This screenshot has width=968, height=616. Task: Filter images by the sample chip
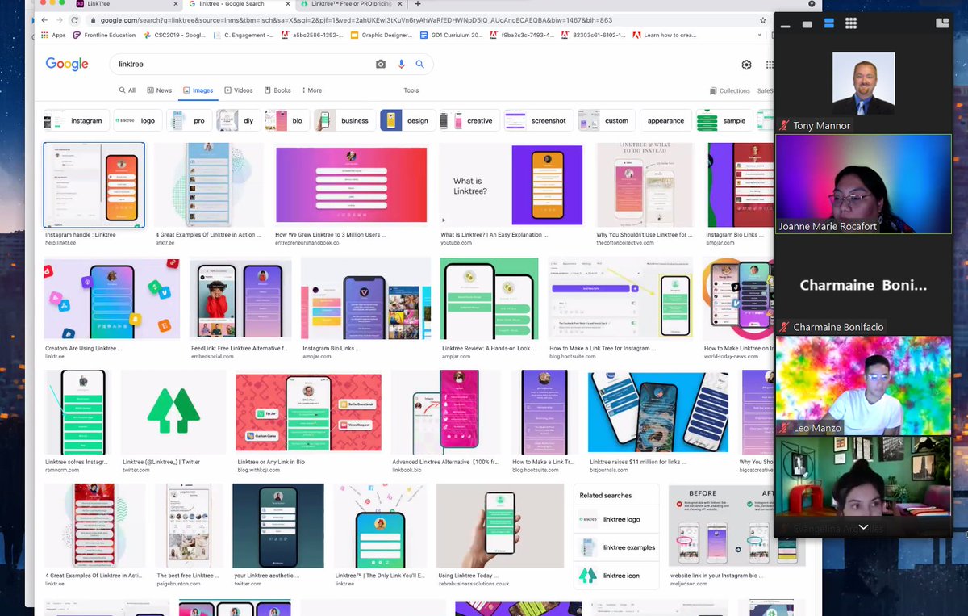(725, 120)
